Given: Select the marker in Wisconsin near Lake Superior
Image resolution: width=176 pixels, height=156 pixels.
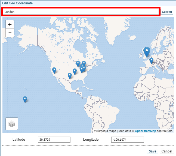Looking at the screenshot, I should (78, 64).
